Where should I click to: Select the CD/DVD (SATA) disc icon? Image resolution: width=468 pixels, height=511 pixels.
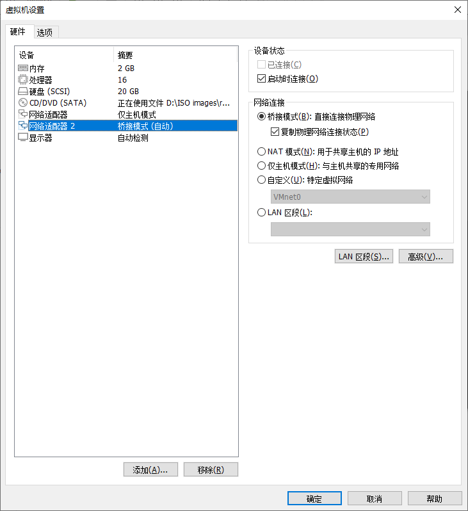[23, 102]
